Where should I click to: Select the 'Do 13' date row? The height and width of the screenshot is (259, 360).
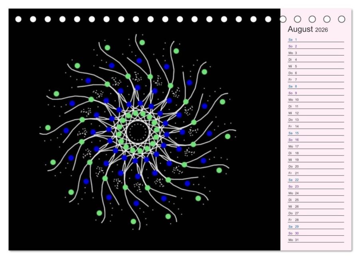click(316, 120)
